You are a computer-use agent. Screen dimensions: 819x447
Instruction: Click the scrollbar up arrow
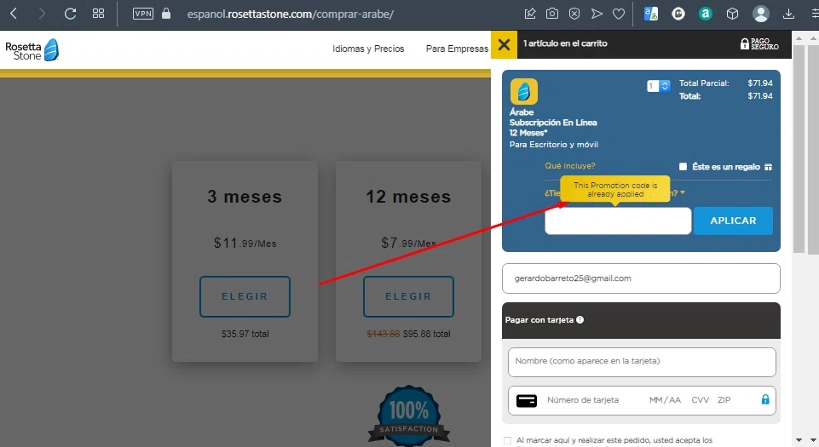coord(799,38)
